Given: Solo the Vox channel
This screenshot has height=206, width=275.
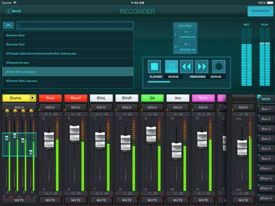Looking at the screenshot, I should point(178,108).
